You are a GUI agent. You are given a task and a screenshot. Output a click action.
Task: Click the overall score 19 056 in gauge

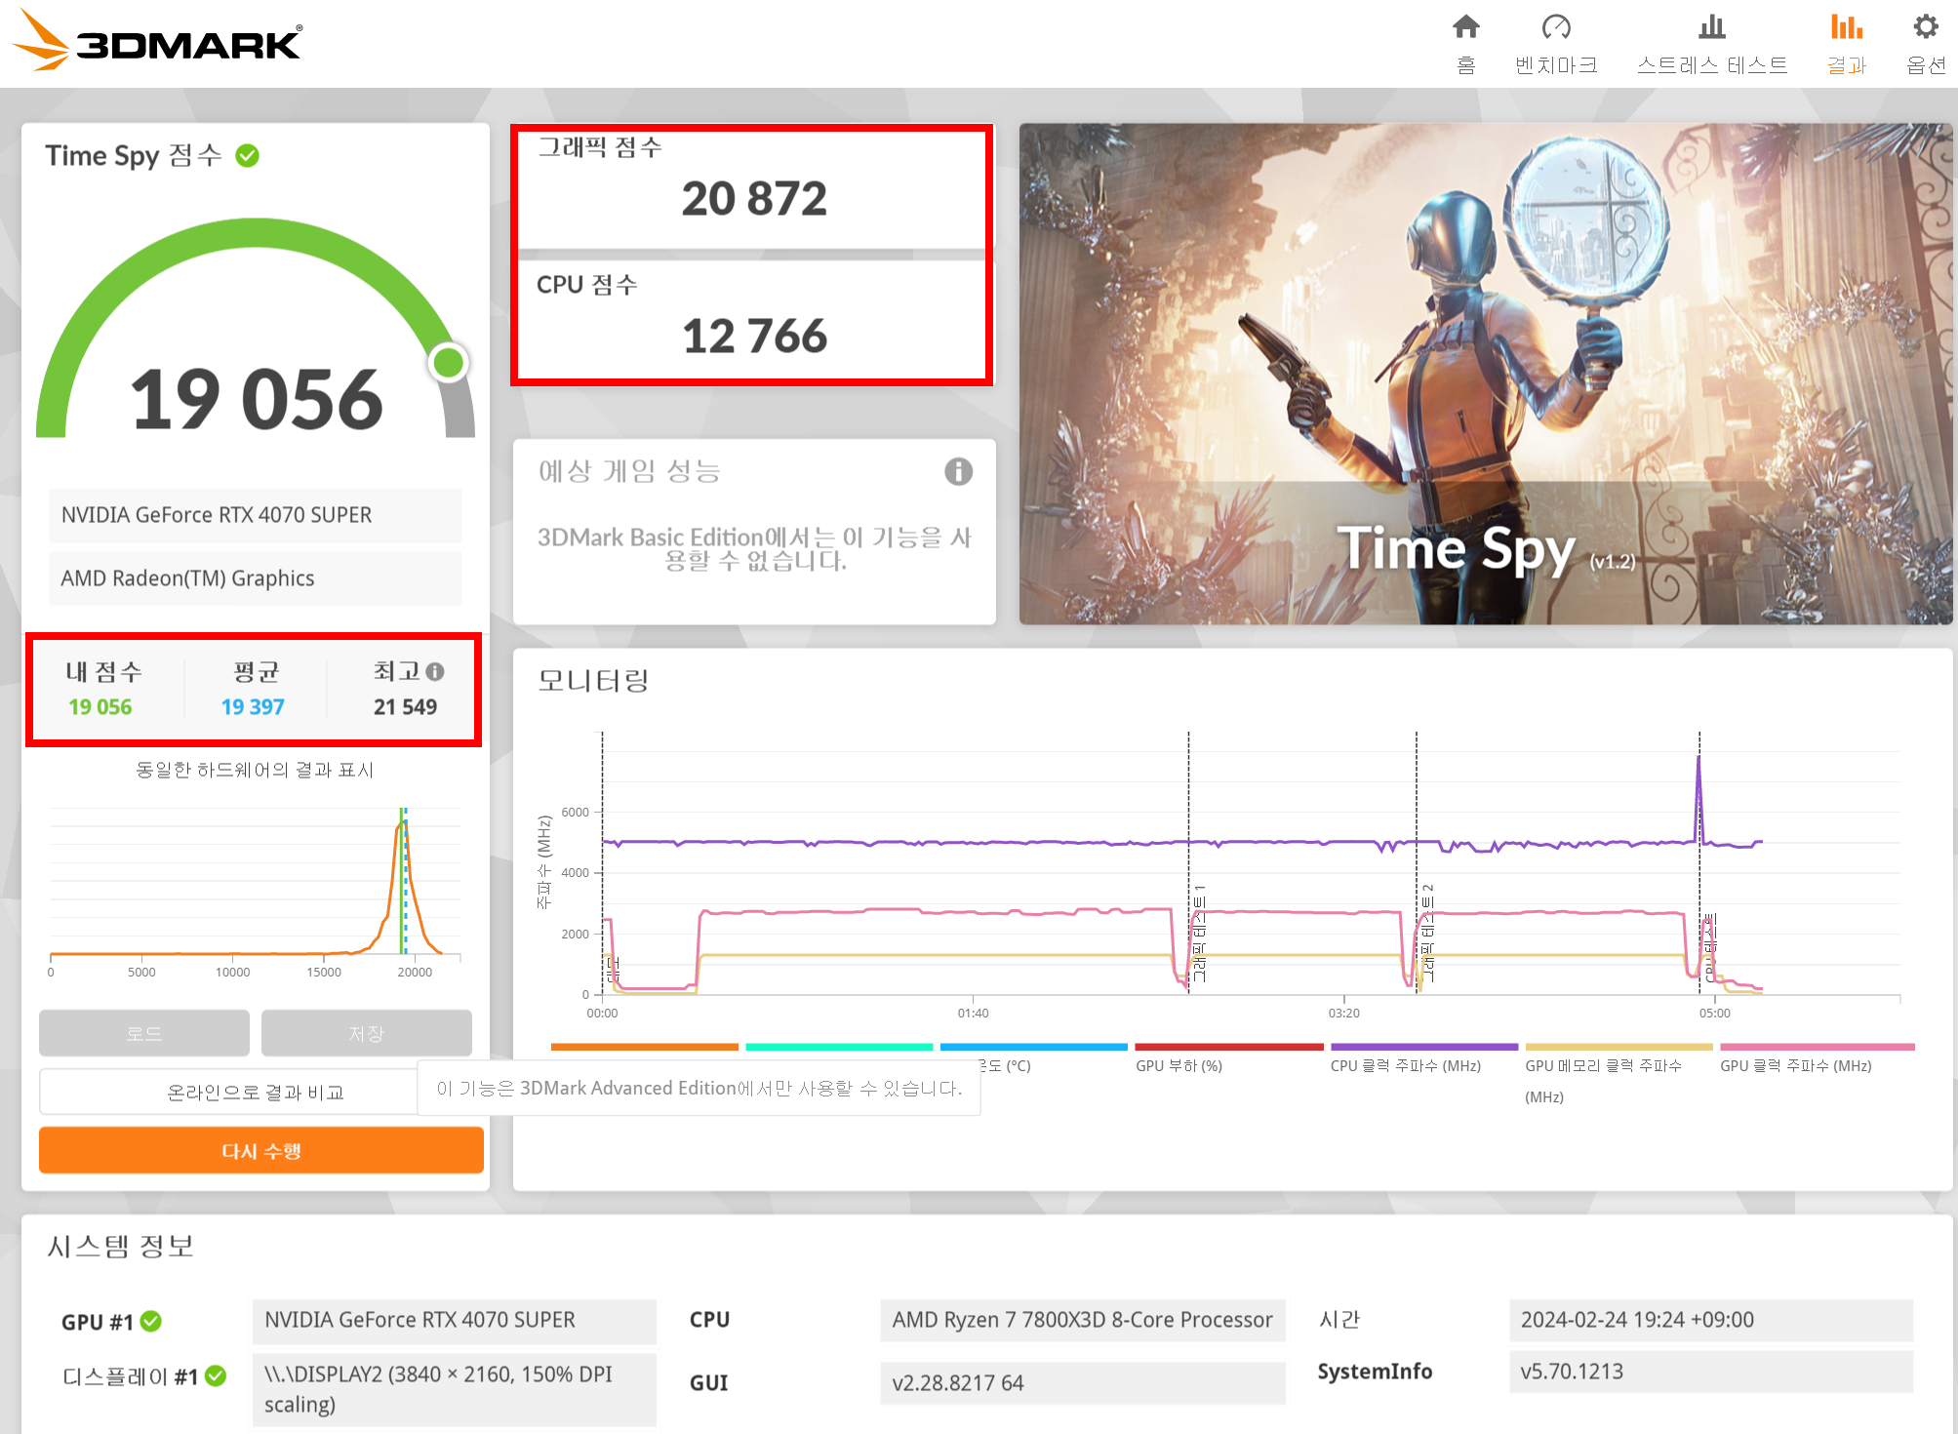coord(257,399)
